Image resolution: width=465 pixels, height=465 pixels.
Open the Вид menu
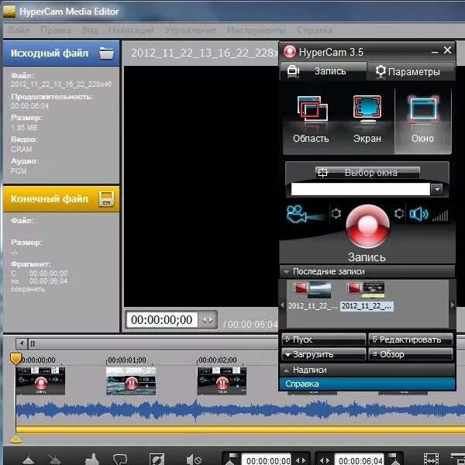90,30
